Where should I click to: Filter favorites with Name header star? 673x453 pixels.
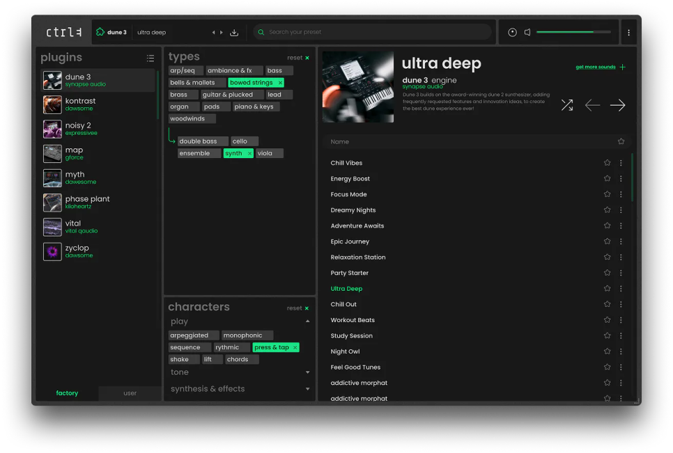[621, 141]
